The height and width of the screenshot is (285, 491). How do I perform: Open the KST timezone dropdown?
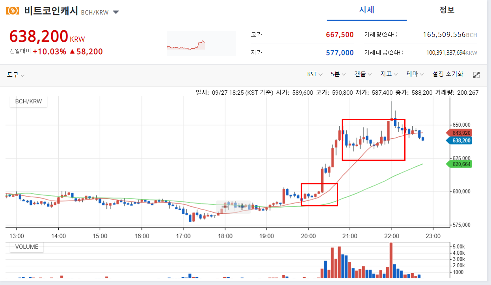point(315,74)
